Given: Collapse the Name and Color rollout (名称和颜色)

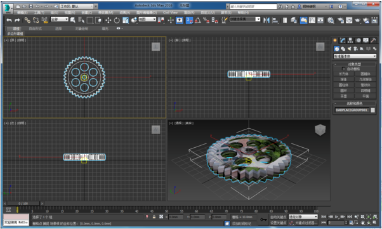Looking at the screenshot, I should pyautogui.click(x=355, y=103).
